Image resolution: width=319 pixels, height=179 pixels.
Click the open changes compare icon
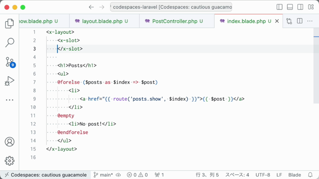(x=289, y=21)
